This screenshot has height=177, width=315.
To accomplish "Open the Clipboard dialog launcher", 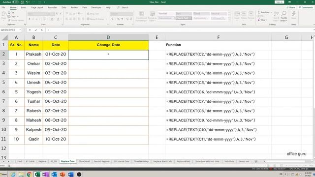I will click(x=25, y=25).
